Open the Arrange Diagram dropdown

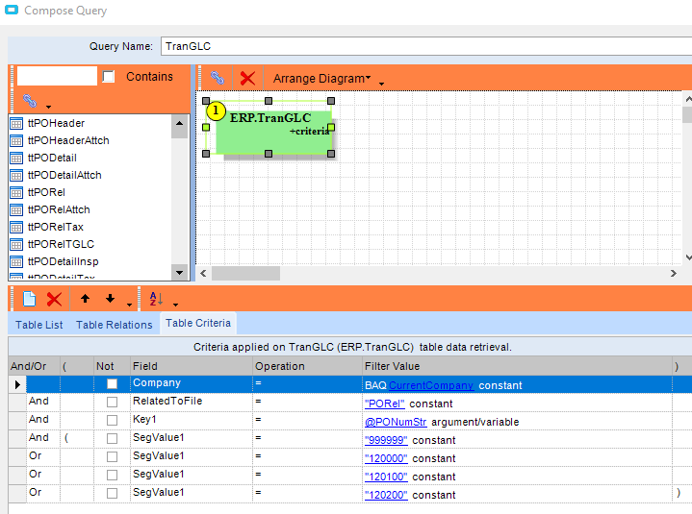point(321,78)
